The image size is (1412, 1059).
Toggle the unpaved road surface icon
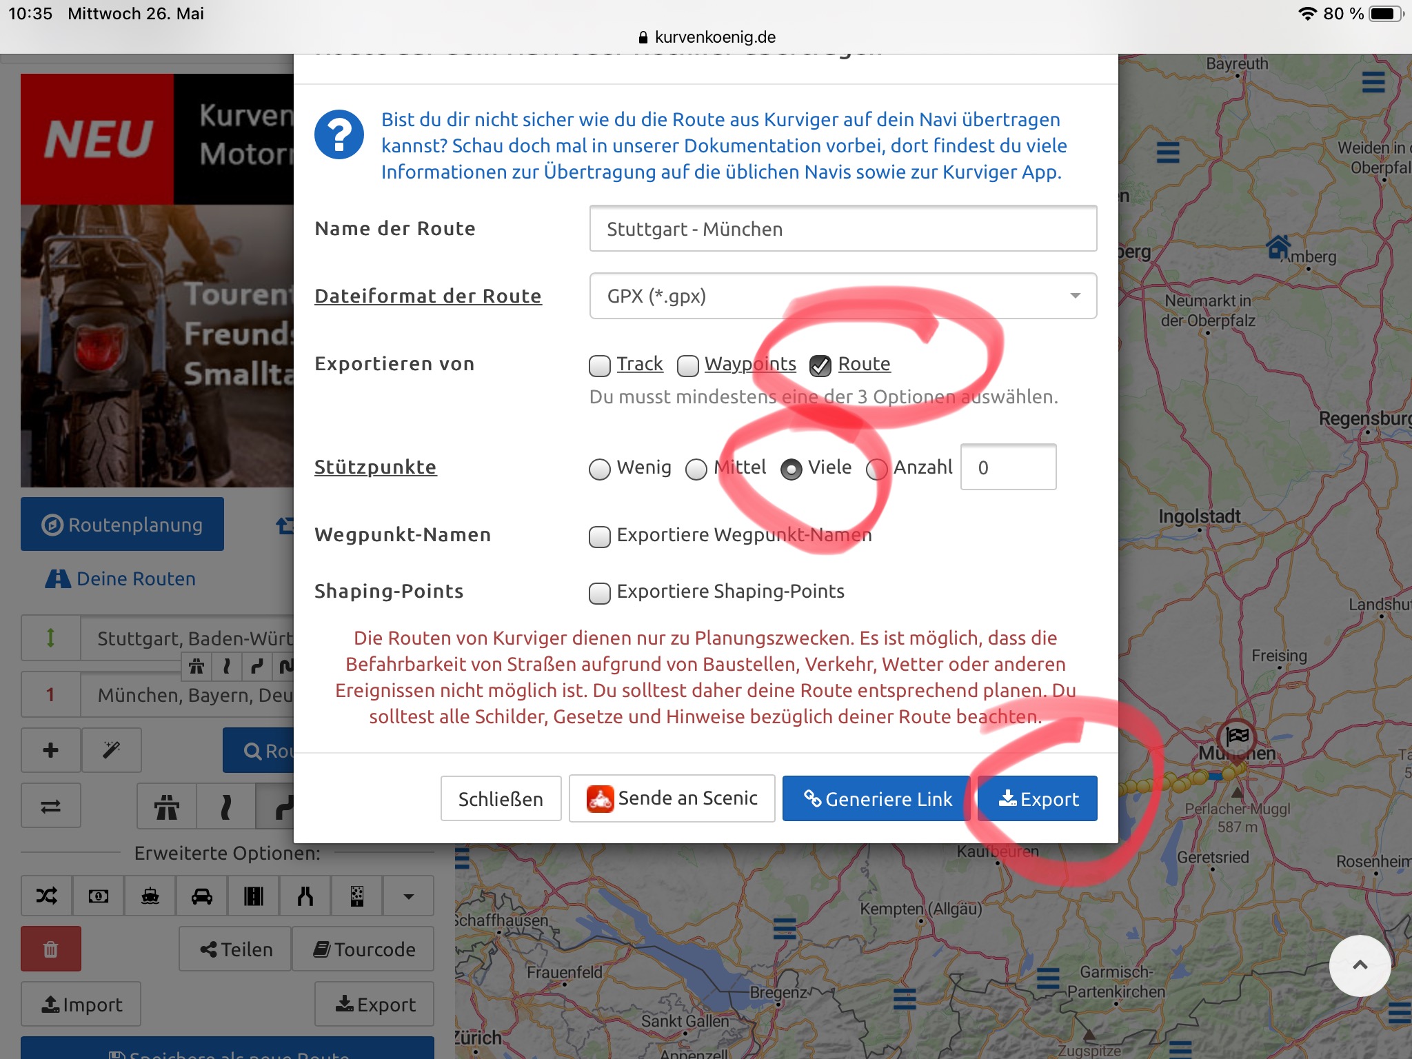357,896
